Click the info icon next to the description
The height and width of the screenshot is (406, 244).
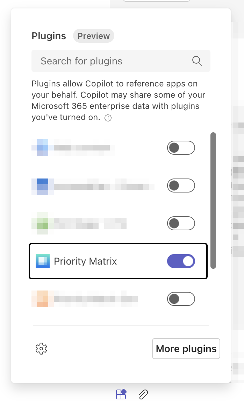pos(108,118)
